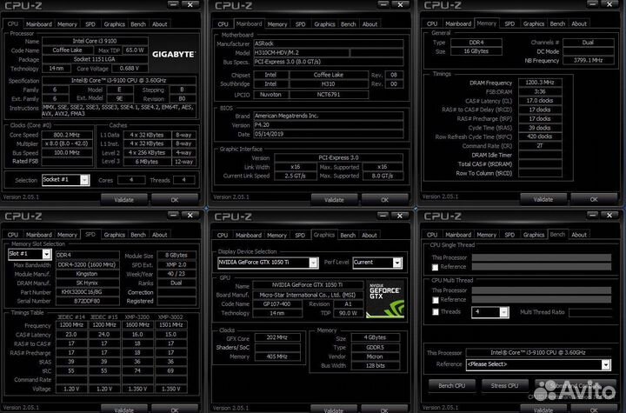Image resolution: width=626 pixels, height=413 pixels.
Task: Open SPD tab in the Mainboard window
Action: pyautogui.click(x=300, y=24)
